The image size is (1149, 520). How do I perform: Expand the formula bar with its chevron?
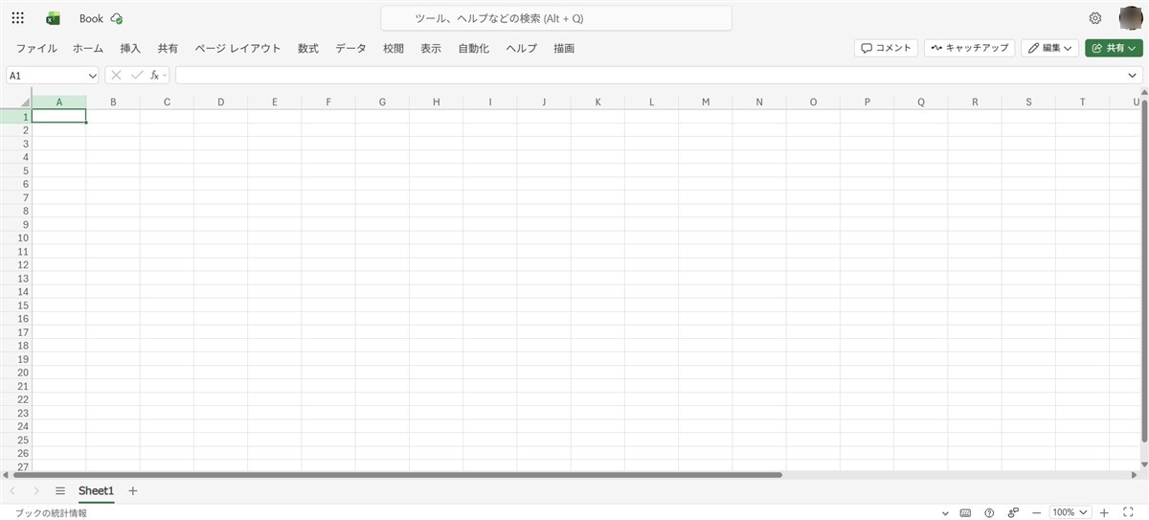pos(1133,75)
